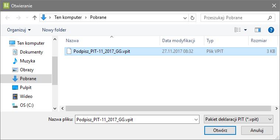This screenshot has height=140, width=280.
Task: Close the Otwieranie dialog
Action: click(x=274, y=6)
